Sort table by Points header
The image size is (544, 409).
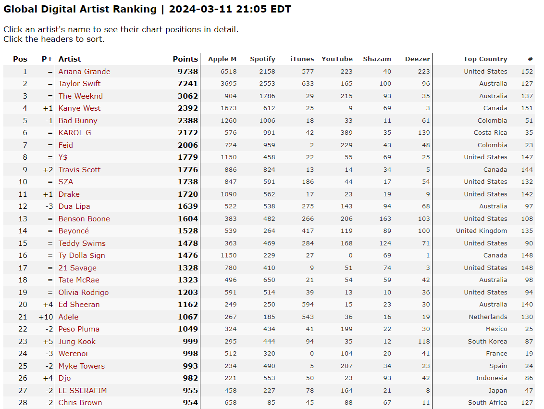185,59
